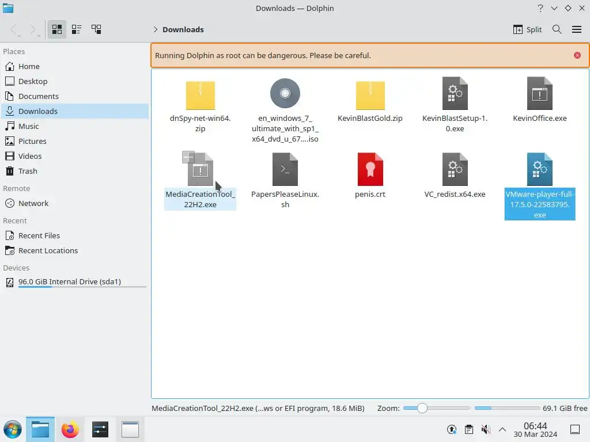Switch to Compact view mode

pyautogui.click(x=77, y=29)
